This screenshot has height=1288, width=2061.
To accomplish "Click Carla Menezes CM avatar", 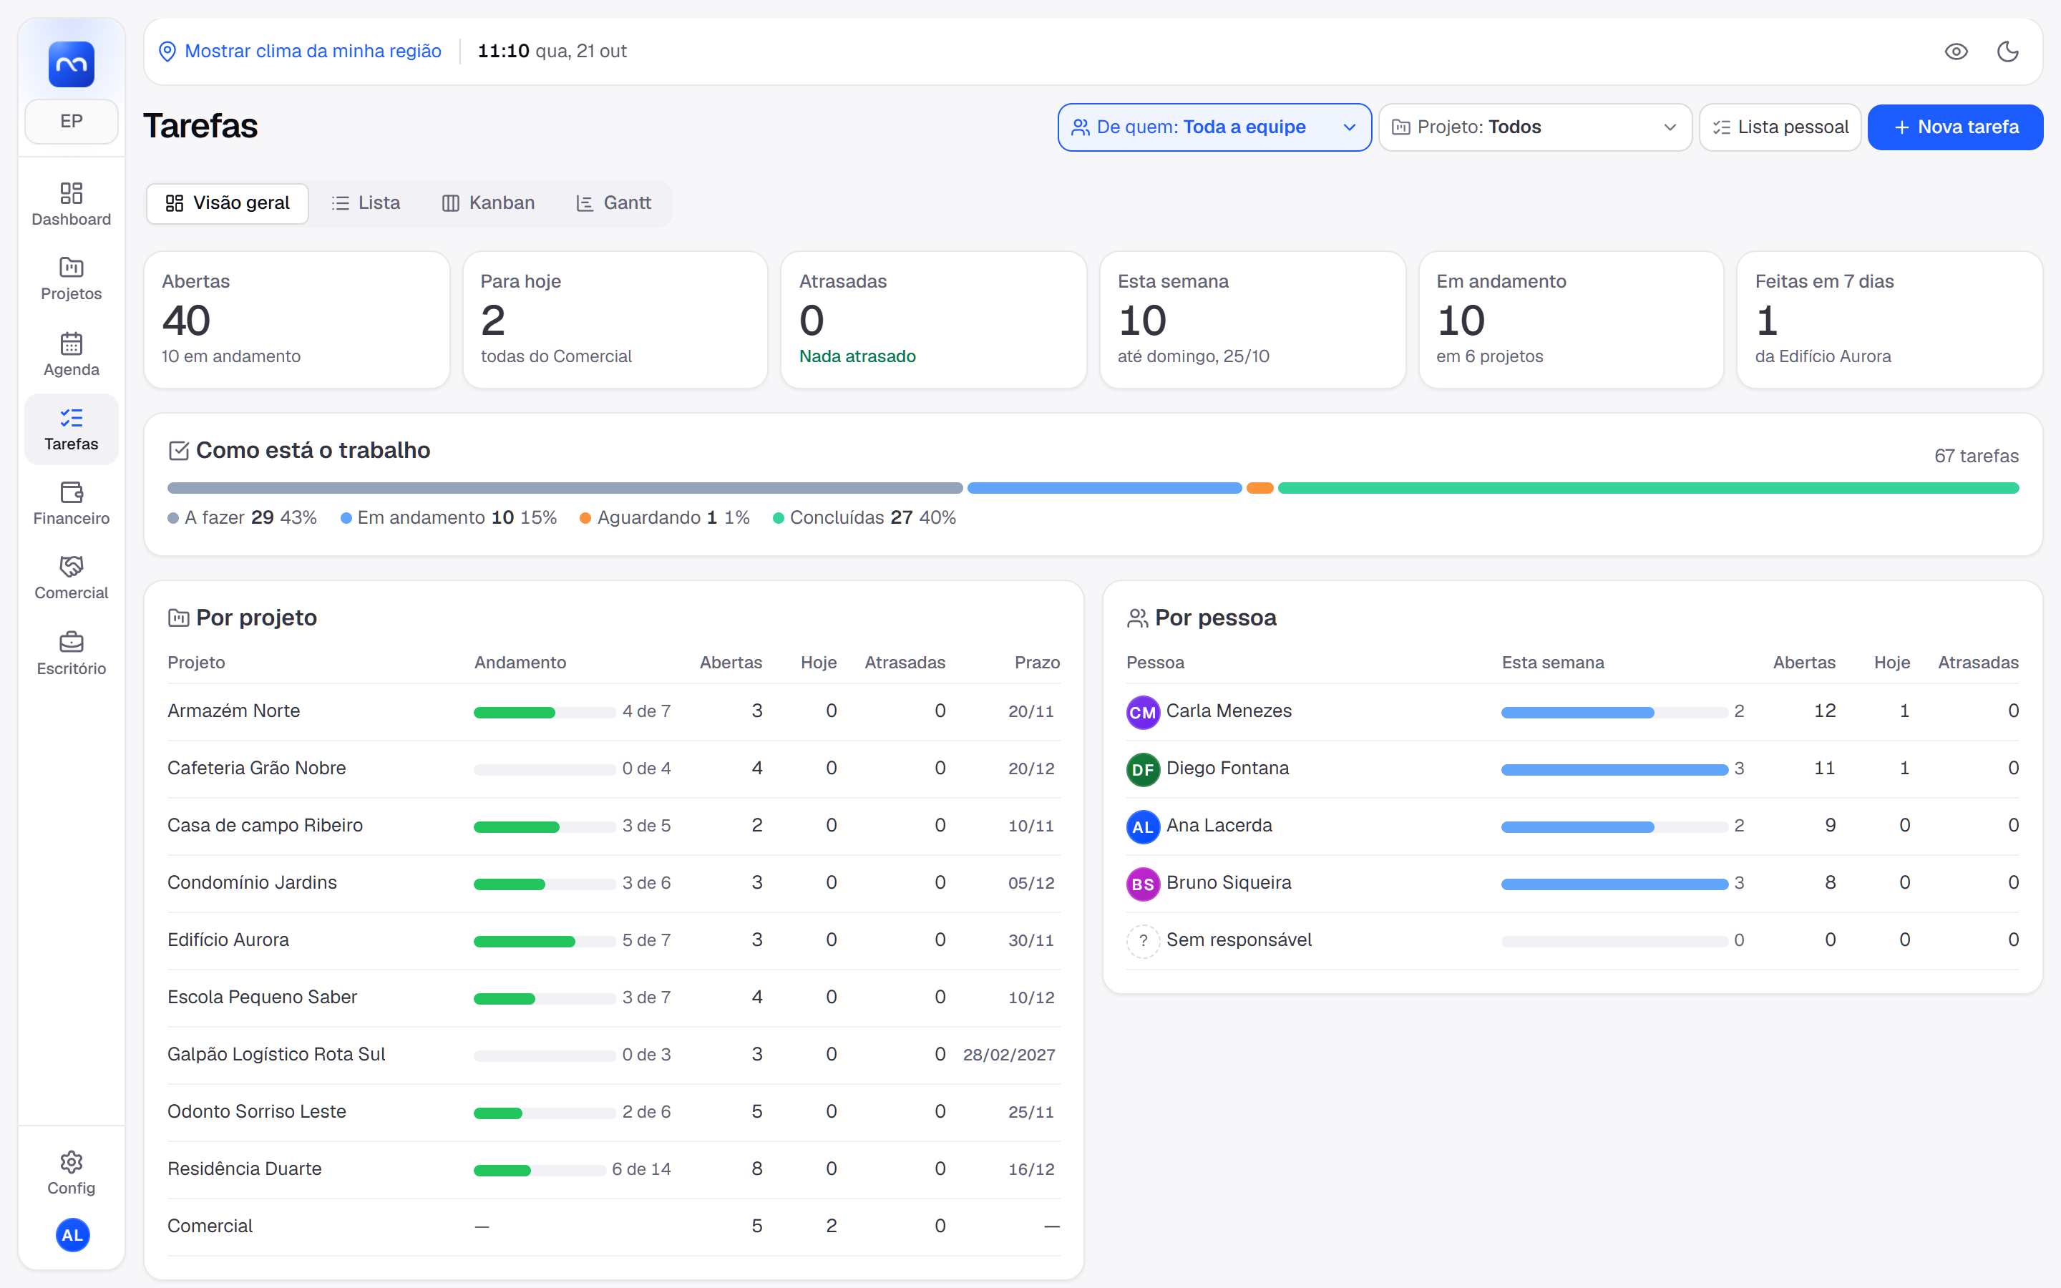I will pyautogui.click(x=1143, y=712).
